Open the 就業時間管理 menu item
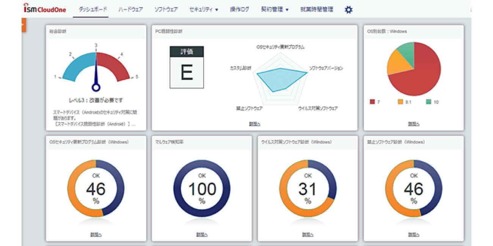The height and width of the screenshot is (246, 493). pyautogui.click(x=316, y=10)
